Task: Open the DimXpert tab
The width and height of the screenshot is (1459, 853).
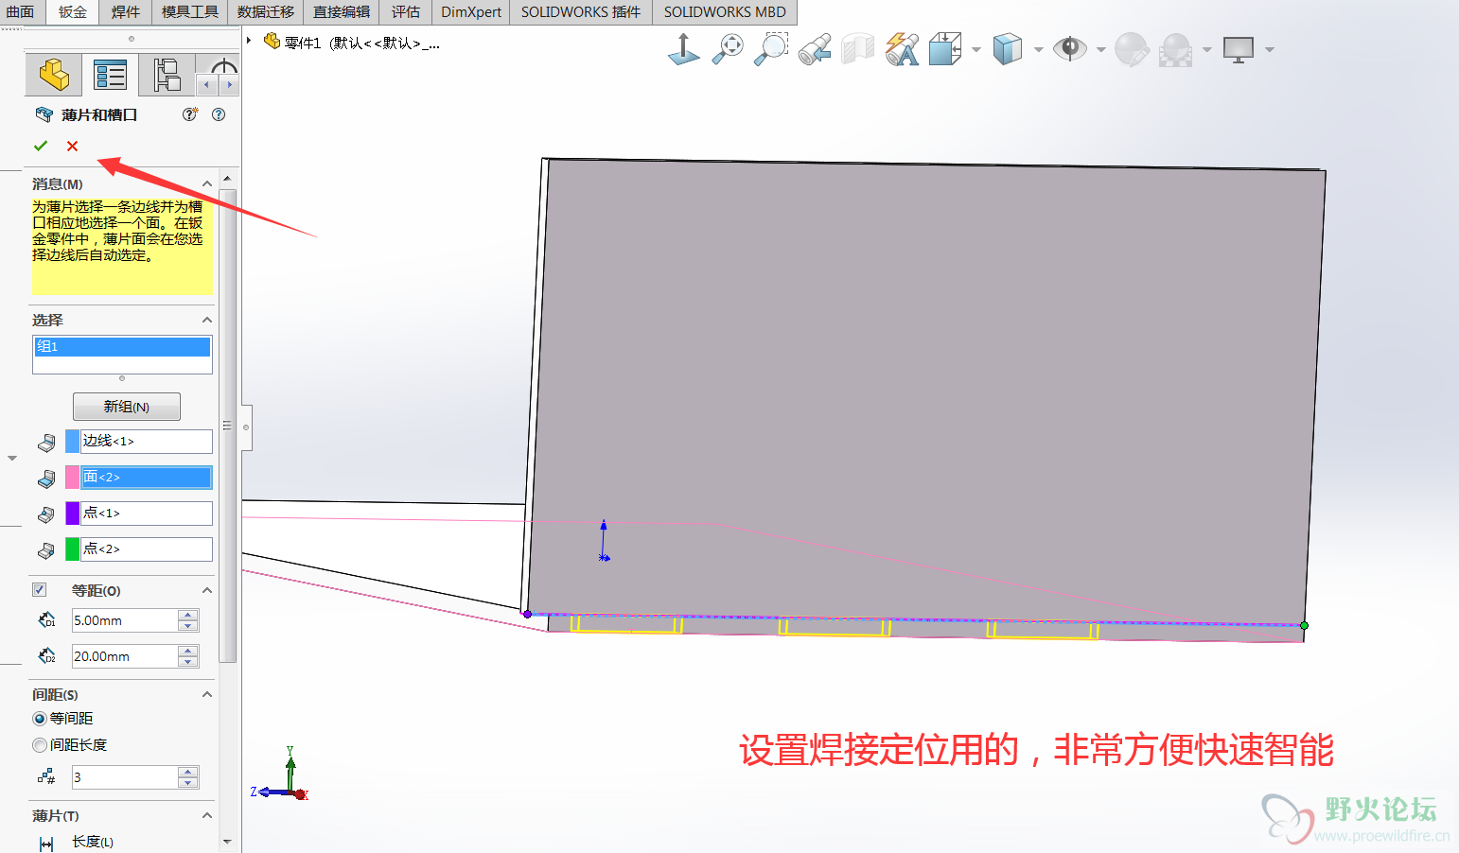Action: point(471,12)
